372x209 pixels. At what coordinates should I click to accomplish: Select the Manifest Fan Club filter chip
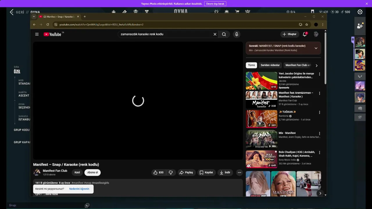298,65
